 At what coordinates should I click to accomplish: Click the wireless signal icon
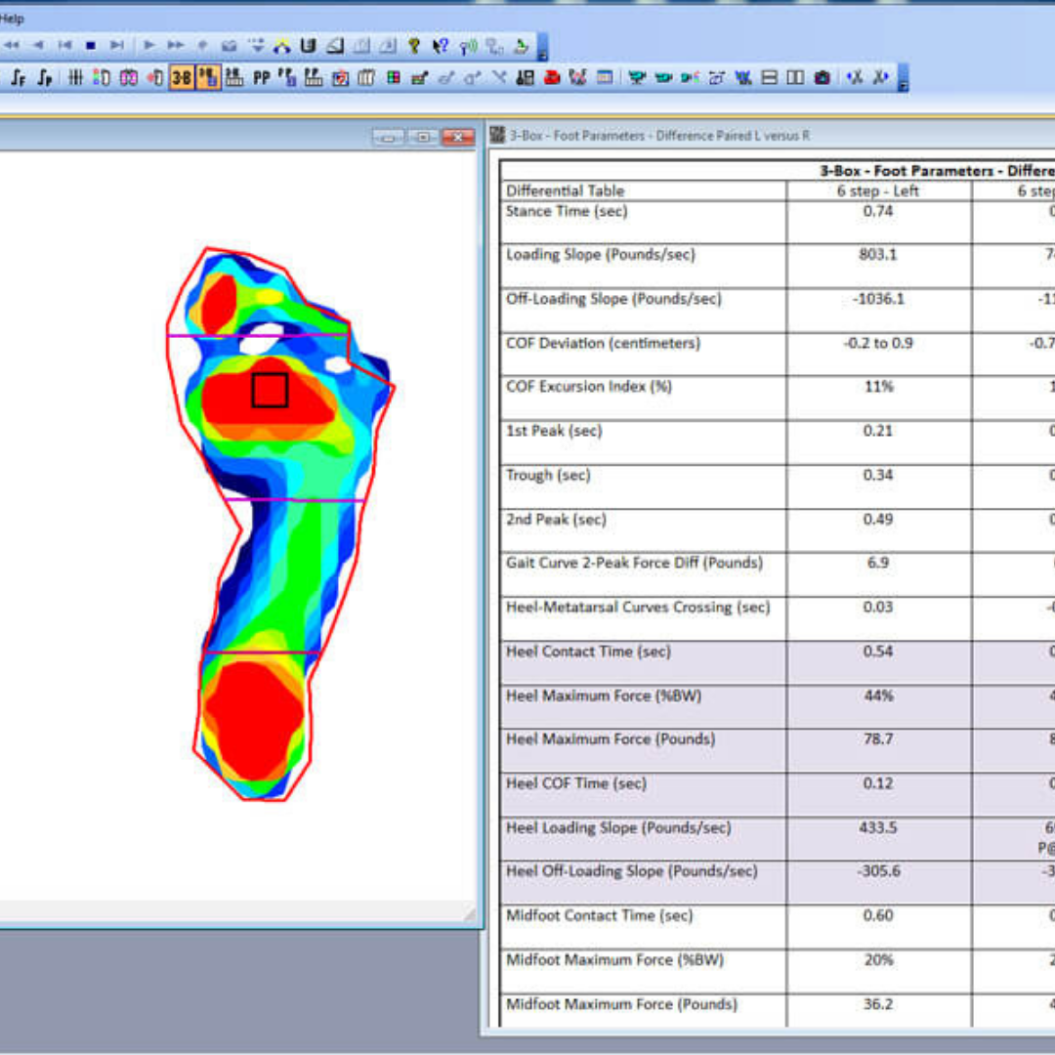pos(468,46)
